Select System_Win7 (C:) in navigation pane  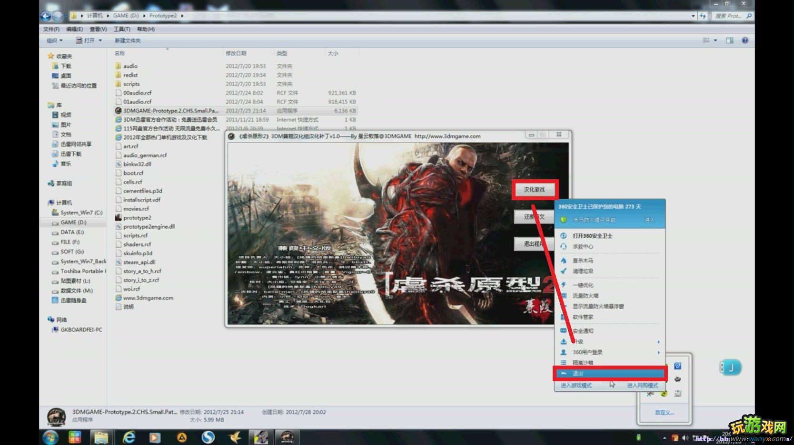(81, 213)
